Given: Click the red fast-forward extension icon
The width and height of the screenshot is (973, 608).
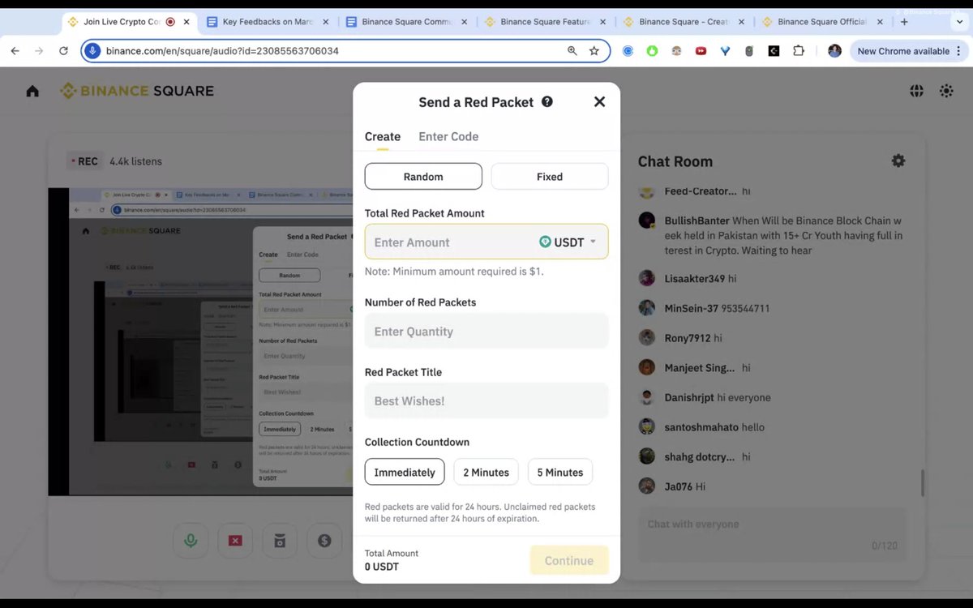Looking at the screenshot, I should click(x=701, y=51).
